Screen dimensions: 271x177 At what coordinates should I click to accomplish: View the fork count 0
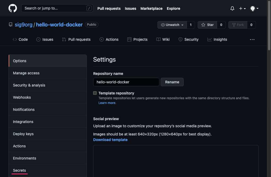[x=251, y=25]
